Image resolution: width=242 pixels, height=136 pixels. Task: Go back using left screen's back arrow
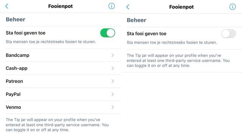pos(7,6)
